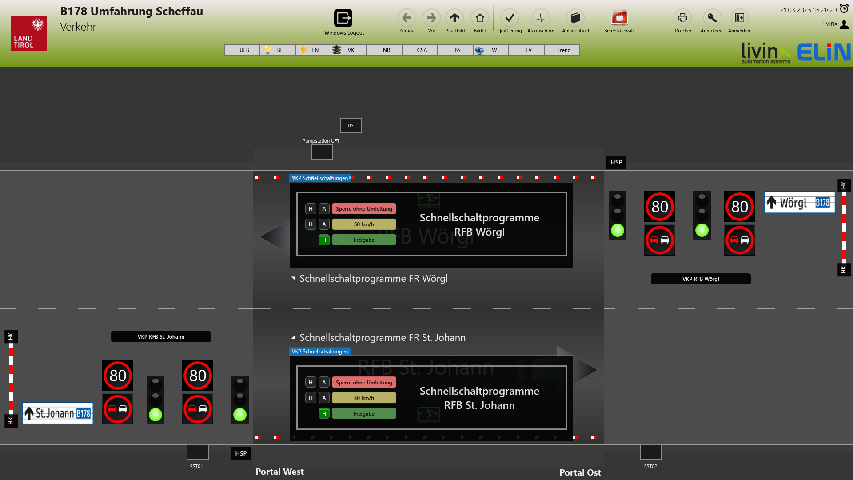Toggle green H beside St. Johann Freigabe

point(324,414)
